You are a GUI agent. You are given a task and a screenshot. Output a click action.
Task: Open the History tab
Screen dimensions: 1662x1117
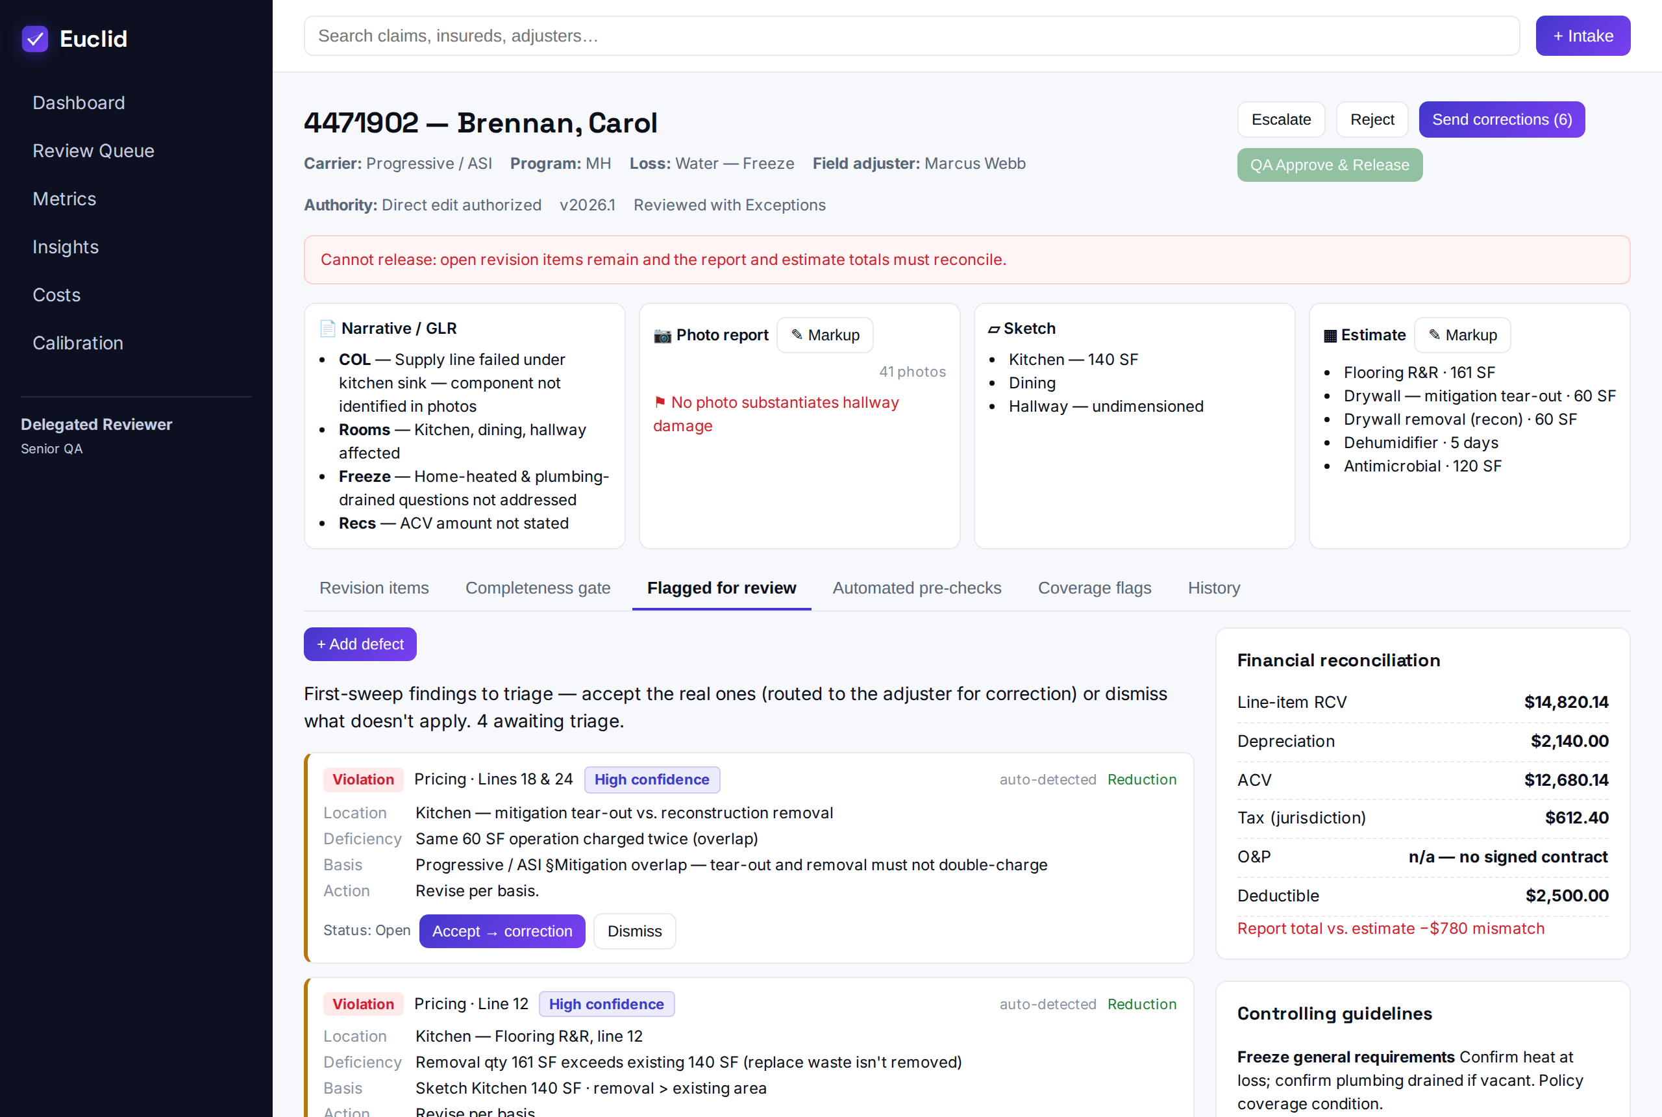tap(1213, 588)
